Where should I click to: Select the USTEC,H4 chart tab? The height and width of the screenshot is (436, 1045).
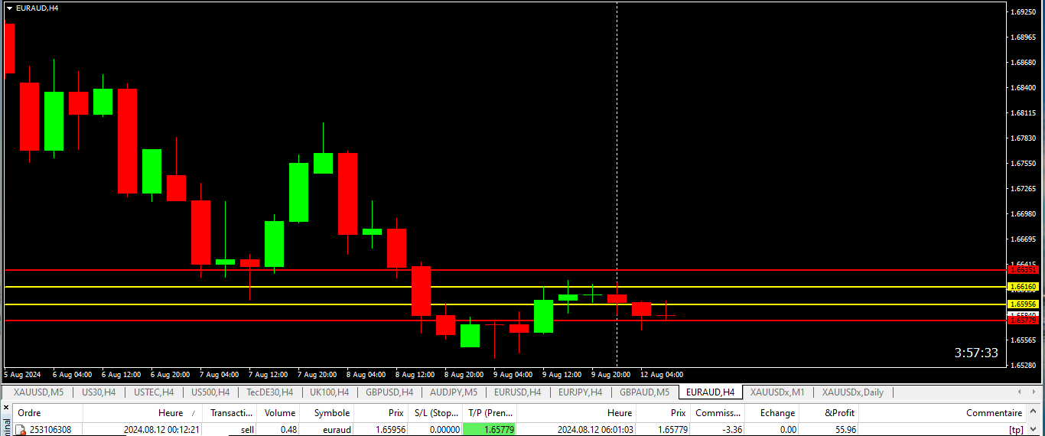[153, 392]
